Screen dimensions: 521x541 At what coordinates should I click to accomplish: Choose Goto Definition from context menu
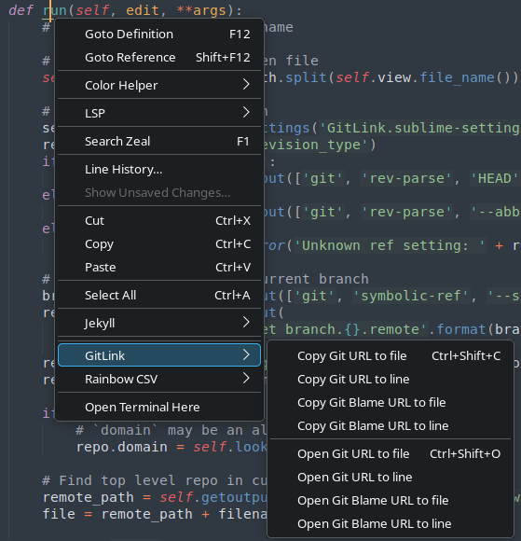[x=159, y=35]
